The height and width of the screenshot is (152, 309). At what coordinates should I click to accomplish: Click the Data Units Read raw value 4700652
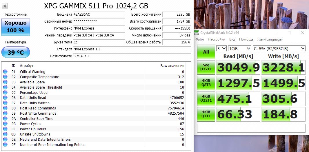pyautogui.click(x=177, y=98)
